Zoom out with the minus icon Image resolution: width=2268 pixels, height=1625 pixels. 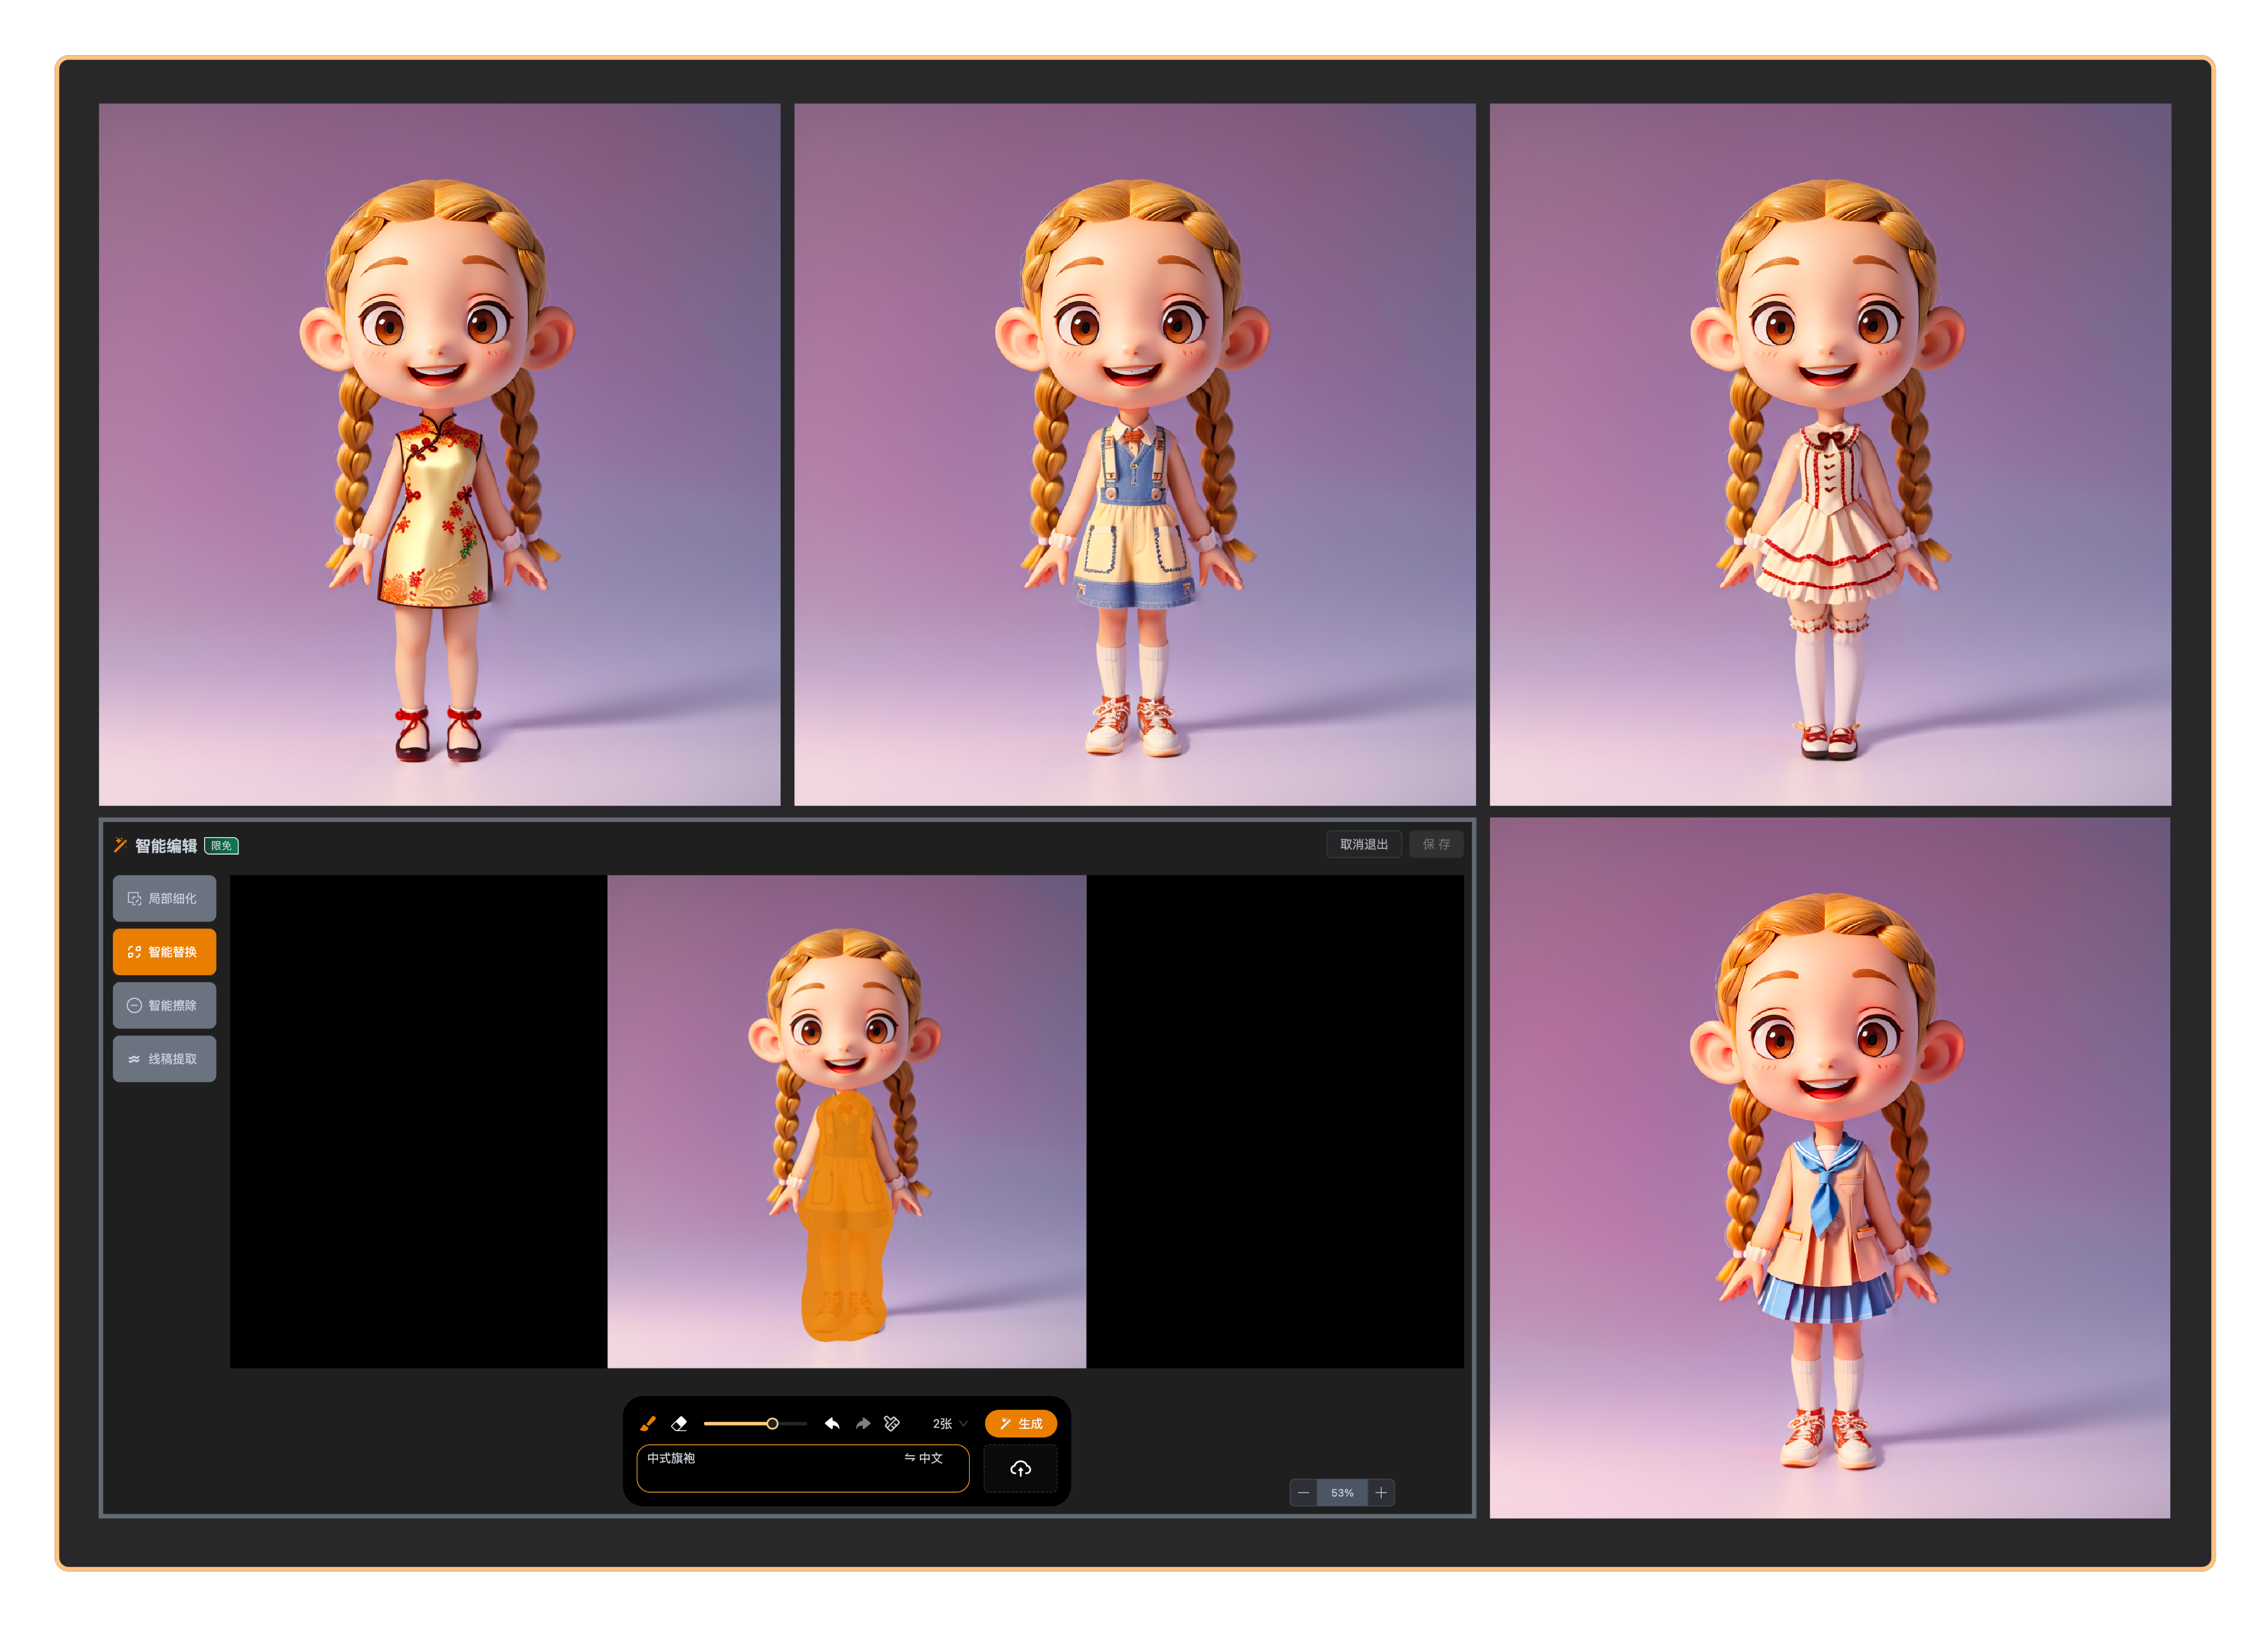pyautogui.click(x=1303, y=1492)
